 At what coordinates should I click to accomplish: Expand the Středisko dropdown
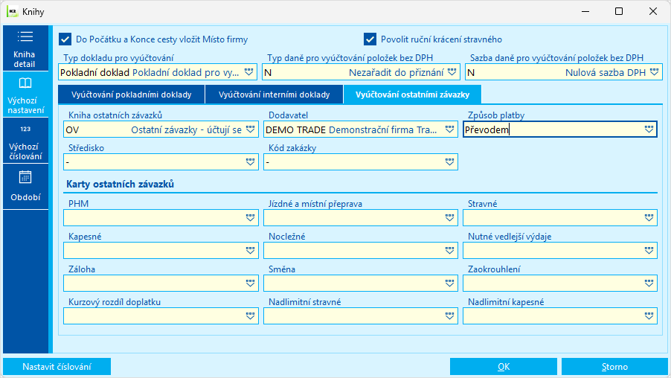(x=251, y=161)
